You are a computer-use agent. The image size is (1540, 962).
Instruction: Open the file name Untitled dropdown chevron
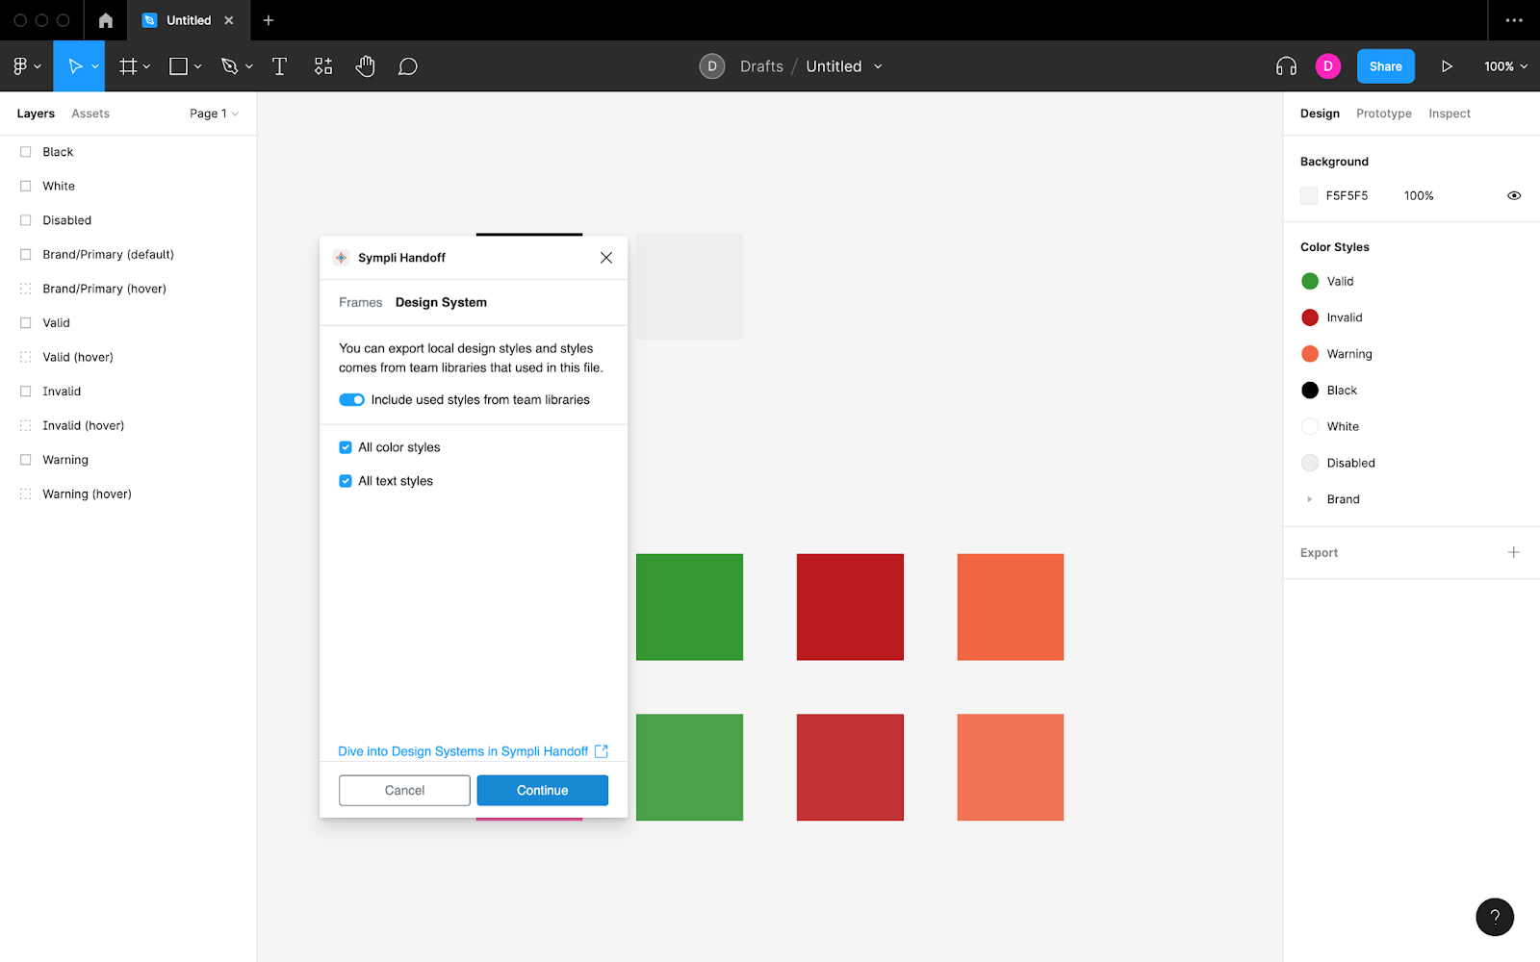(878, 66)
